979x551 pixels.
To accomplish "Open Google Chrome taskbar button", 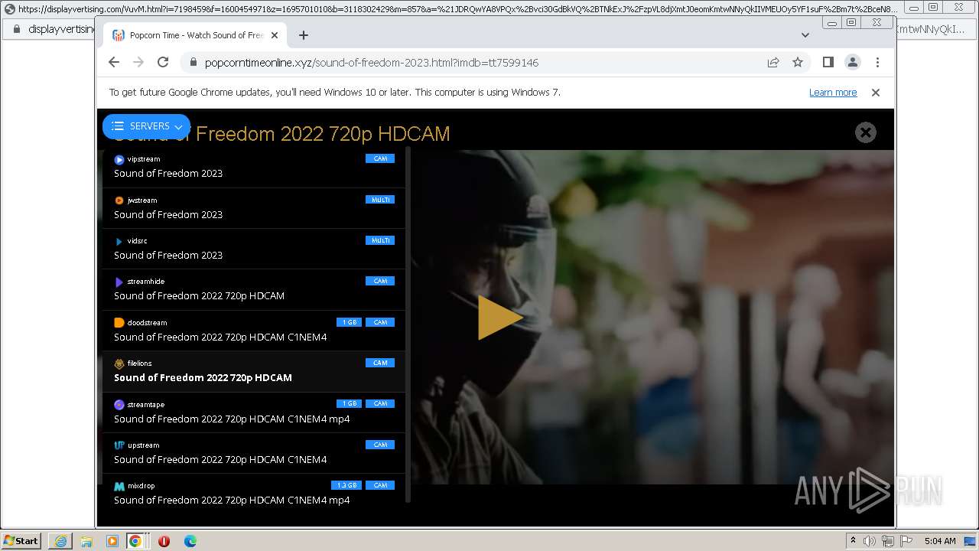I will point(135,540).
